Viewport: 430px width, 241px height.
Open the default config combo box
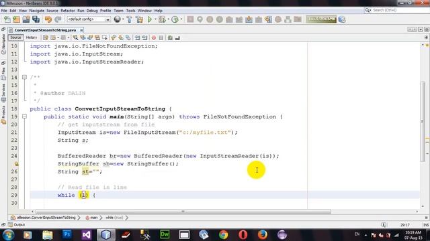pyautogui.click(x=89, y=19)
